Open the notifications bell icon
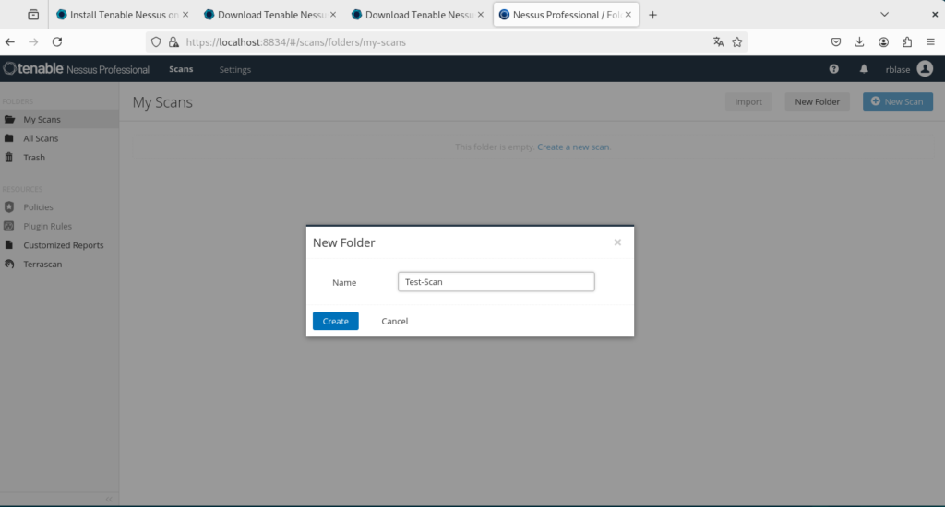 pos(864,69)
